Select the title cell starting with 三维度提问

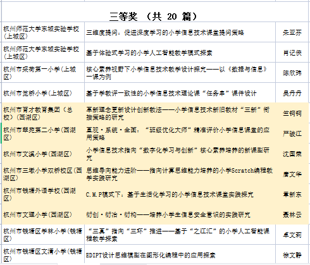pyautogui.click(x=180, y=32)
